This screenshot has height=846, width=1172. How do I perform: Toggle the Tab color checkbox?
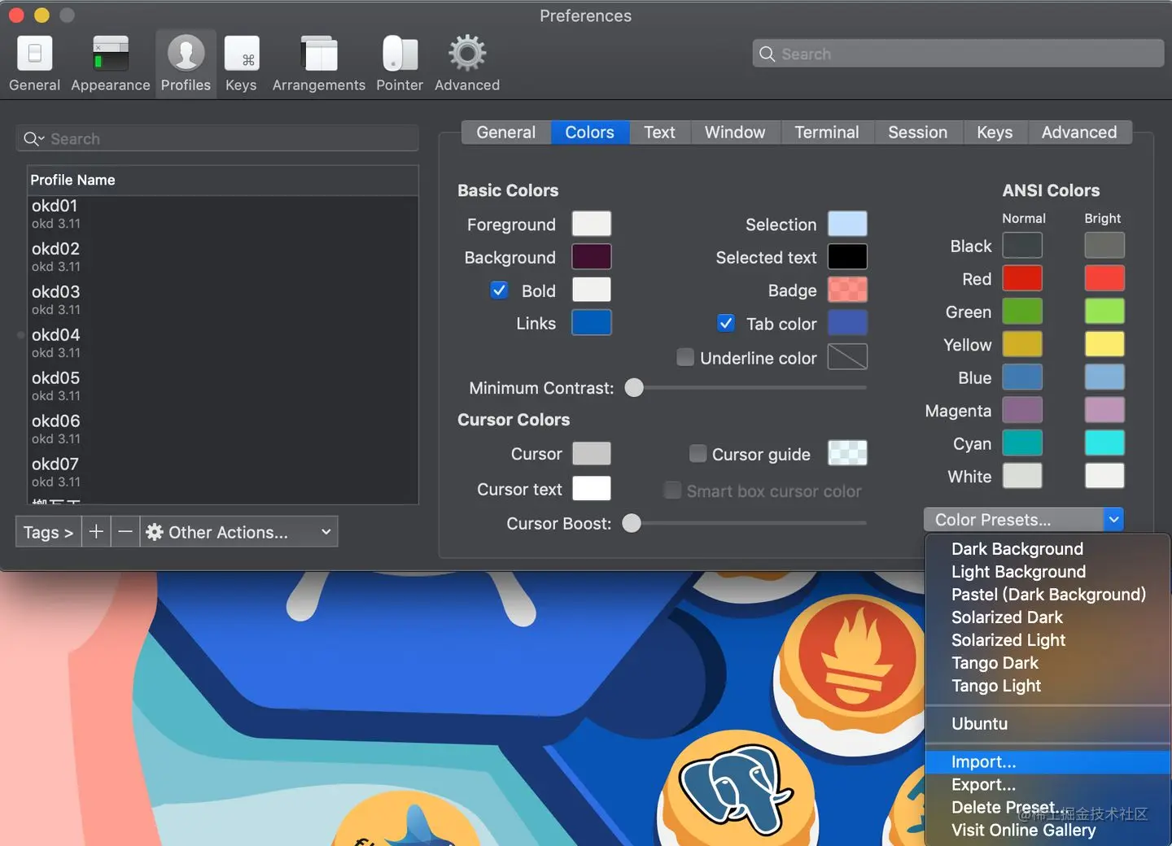[726, 324]
